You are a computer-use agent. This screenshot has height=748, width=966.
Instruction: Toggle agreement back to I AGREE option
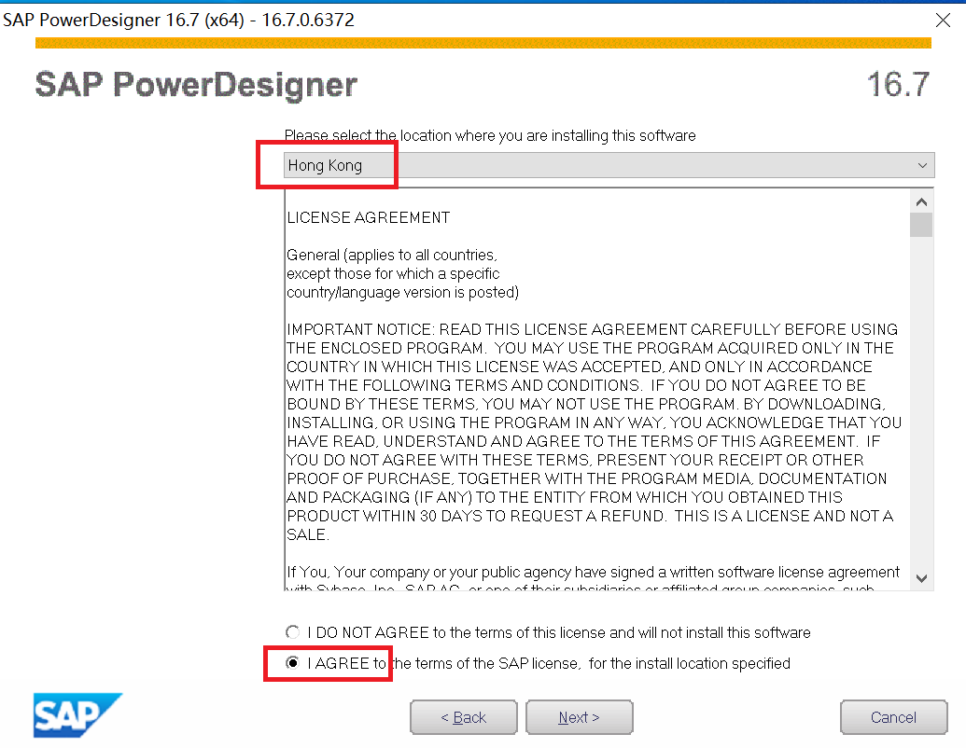coord(293,663)
